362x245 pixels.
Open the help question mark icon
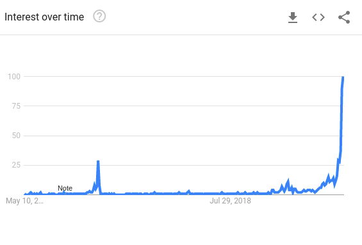click(x=99, y=17)
